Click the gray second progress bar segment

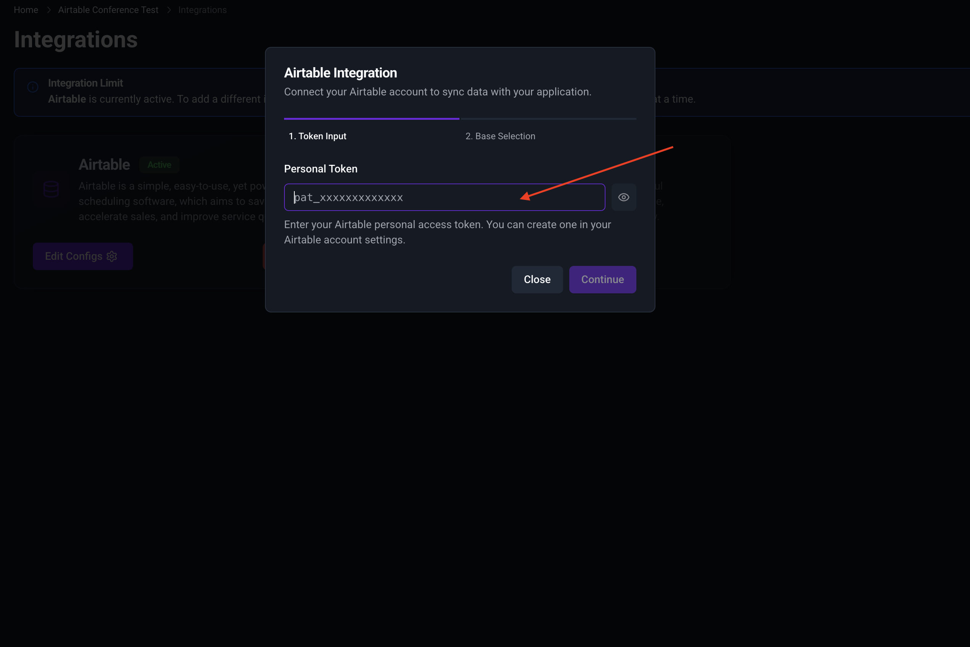[x=548, y=119]
